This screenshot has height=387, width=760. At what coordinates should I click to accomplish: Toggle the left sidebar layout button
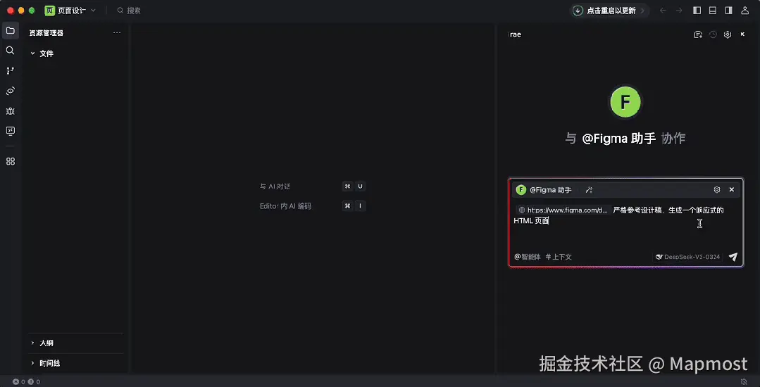(x=697, y=10)
